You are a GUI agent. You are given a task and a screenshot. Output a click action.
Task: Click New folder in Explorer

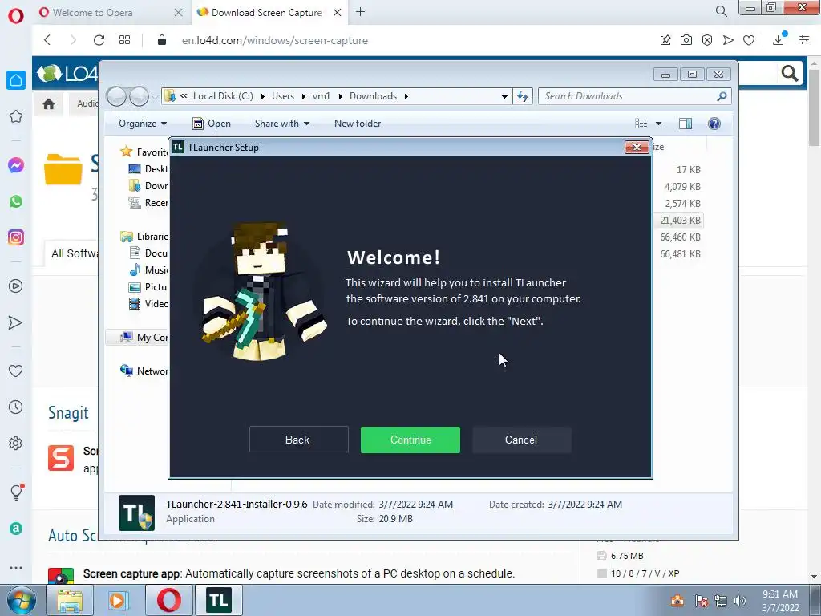click(x=358, y=124)
